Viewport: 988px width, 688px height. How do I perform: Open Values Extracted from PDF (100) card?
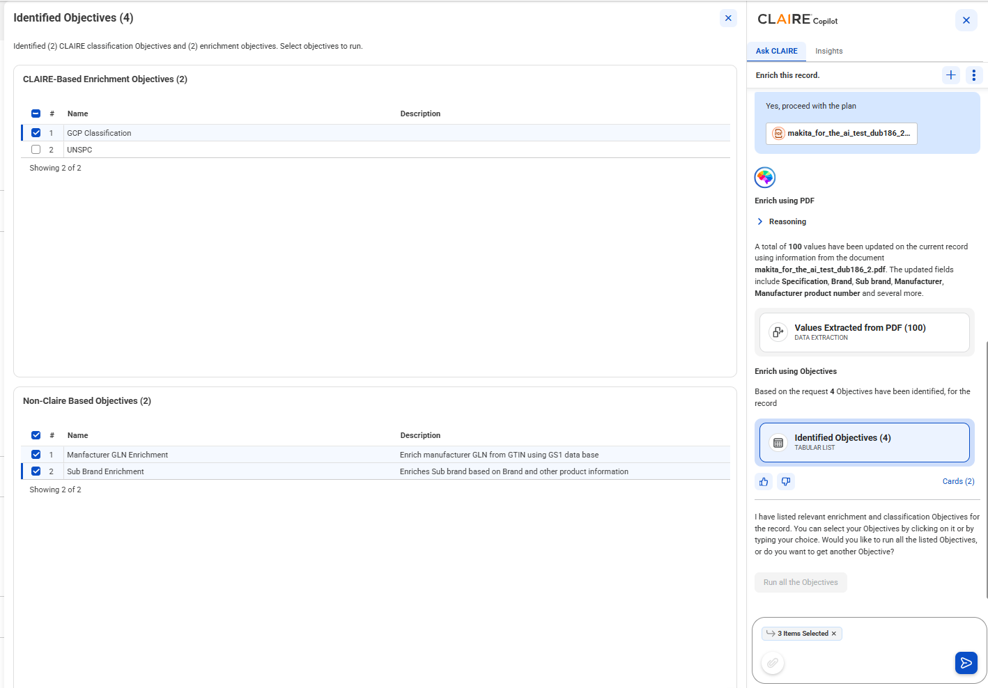(x=864, y=332)
